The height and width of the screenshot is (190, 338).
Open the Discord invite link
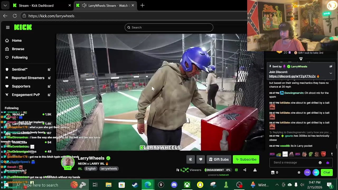[292, 76]
